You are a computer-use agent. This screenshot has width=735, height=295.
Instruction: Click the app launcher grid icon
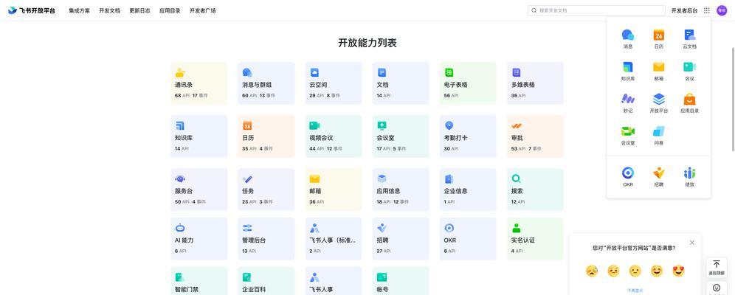pyautogui.click(x=707, y=10)
